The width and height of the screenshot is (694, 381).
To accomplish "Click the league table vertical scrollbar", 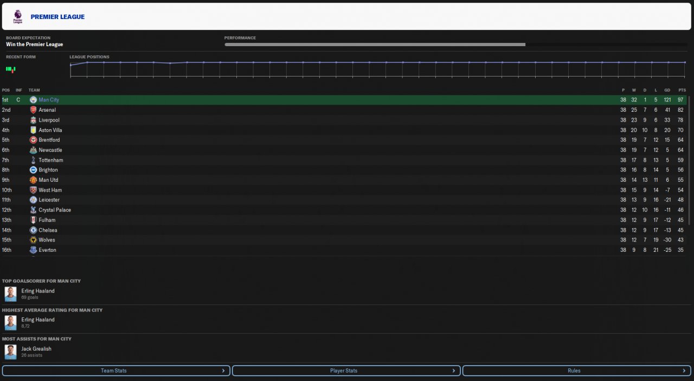I will click(690, 160).
